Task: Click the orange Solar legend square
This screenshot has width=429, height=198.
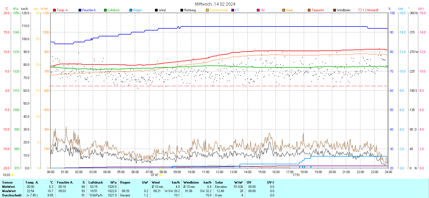Action: click(x=284, y=10)
